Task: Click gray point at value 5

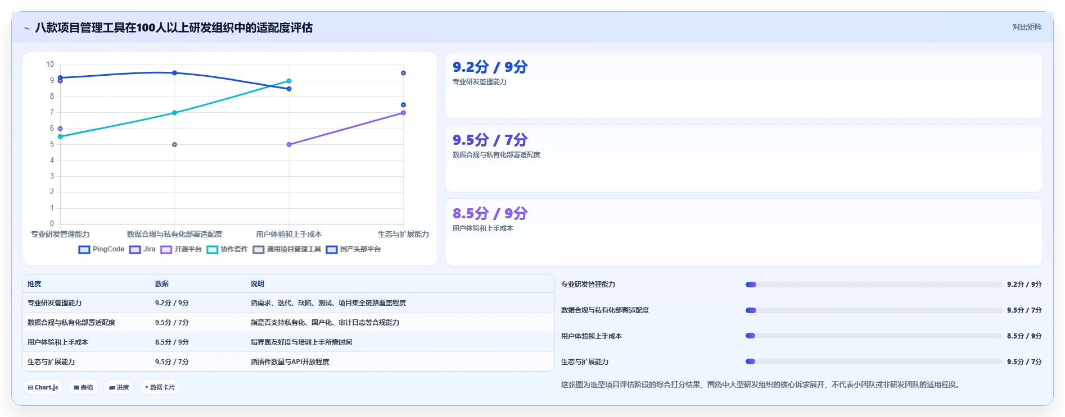Action: pyautogui.click(x=174, y=144)
